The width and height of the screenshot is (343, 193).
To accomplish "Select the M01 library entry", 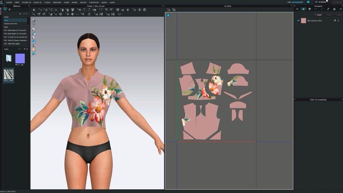I will (x=15, y=30).
